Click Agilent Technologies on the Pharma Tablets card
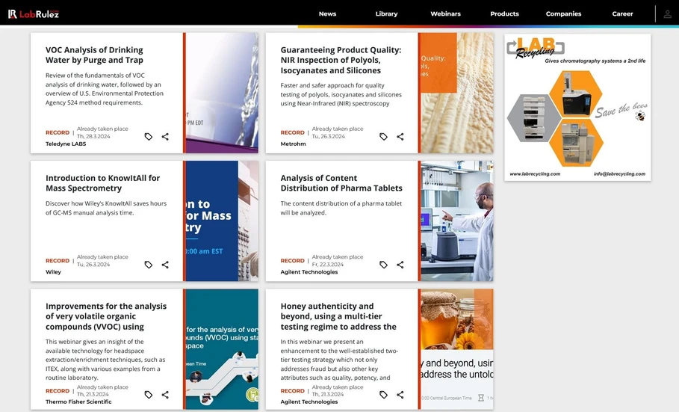The height and width of the screenshot is (412, 679). tap(309, 272)
